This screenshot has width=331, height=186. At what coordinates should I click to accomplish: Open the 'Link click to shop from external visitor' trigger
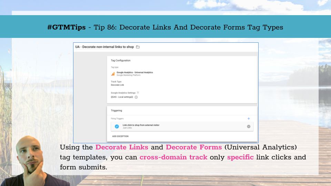(x=182, y=126)
